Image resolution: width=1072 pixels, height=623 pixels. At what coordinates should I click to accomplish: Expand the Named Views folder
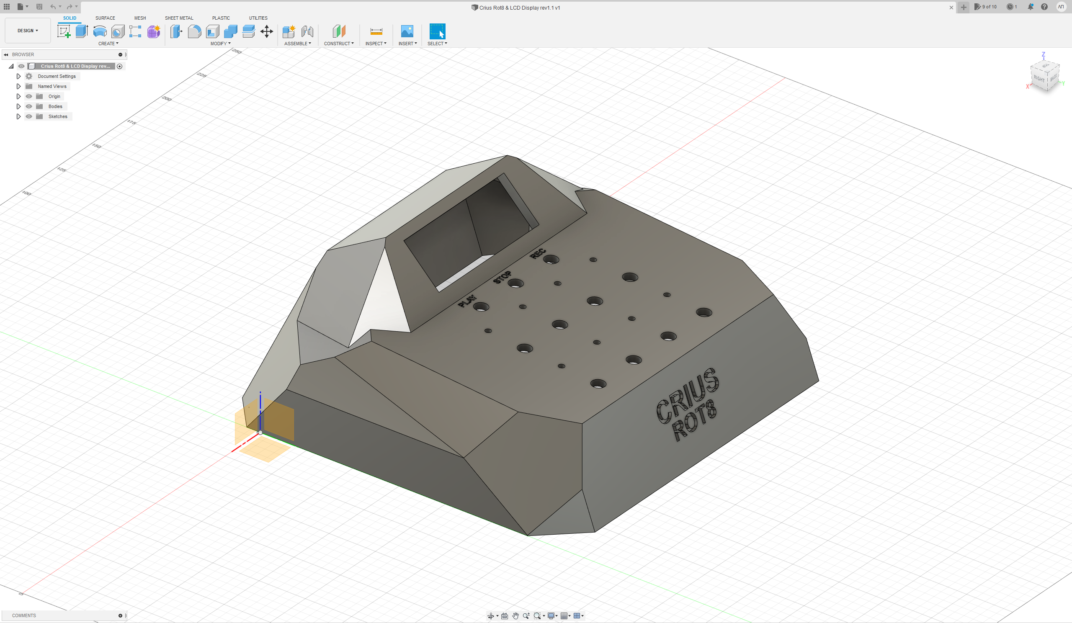pos(18,86)
